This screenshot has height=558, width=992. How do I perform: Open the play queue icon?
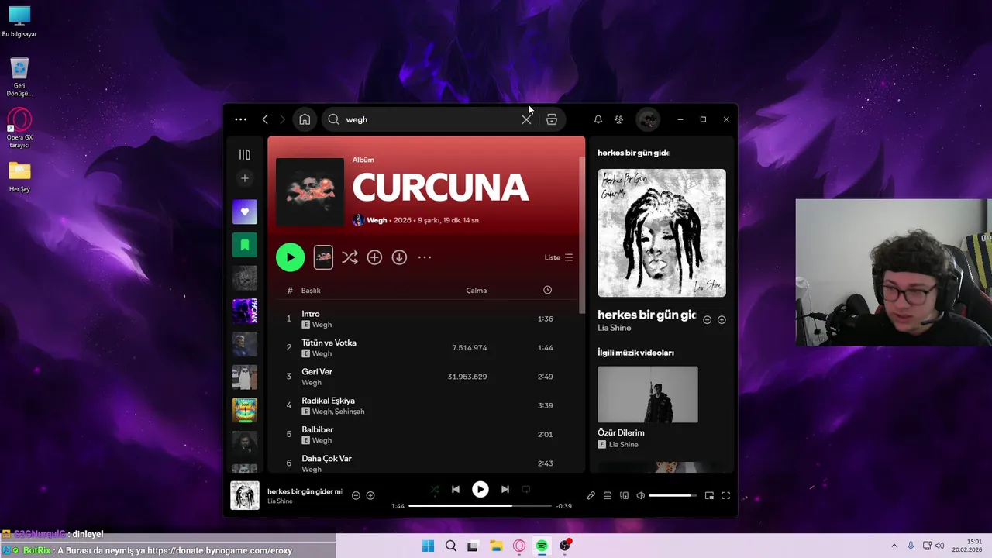coord(608,495)
